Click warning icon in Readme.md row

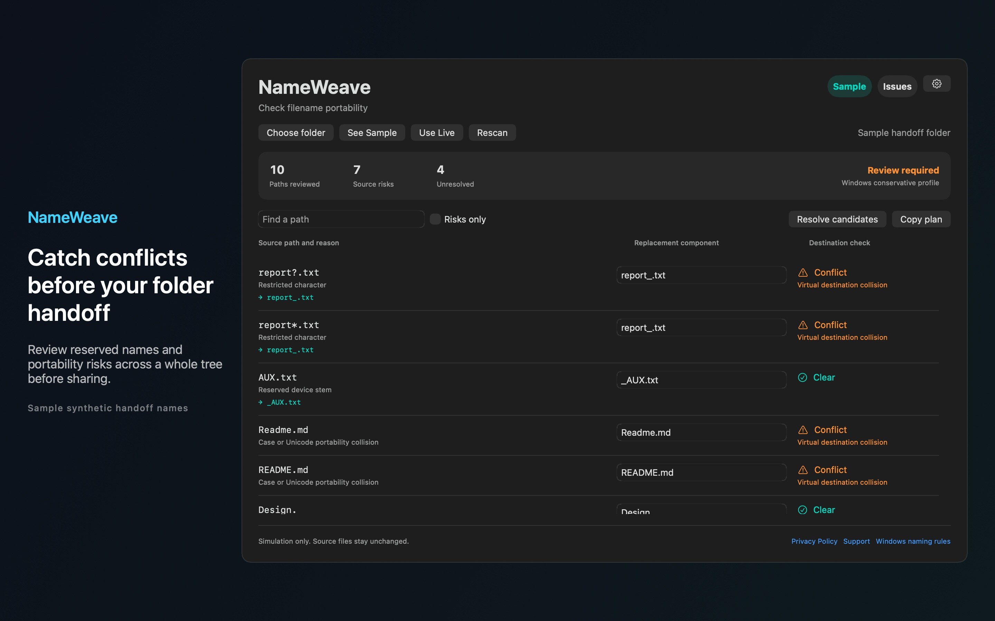click(x=803, y=430)
